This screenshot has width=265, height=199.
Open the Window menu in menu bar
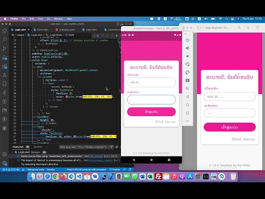[59, 19]
